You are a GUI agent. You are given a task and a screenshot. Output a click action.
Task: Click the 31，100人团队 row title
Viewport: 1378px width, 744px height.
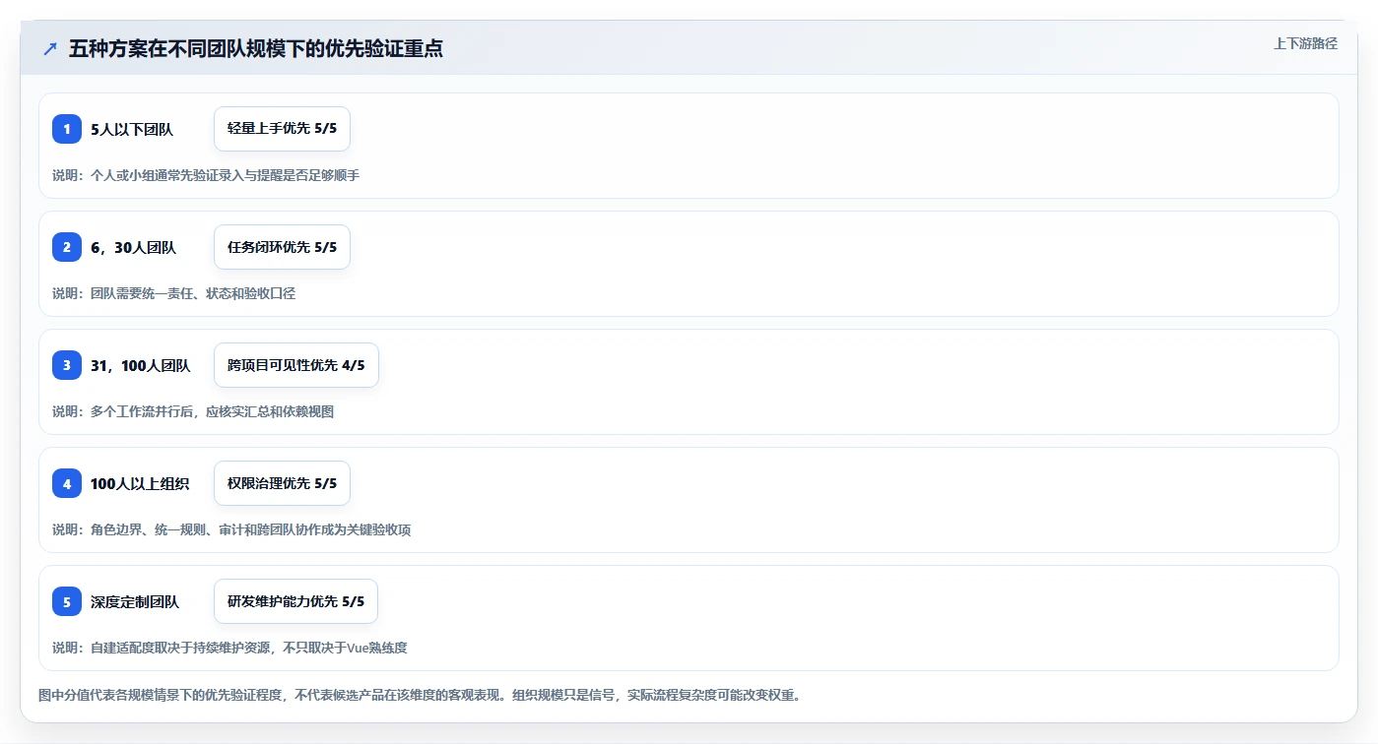coord(140,366)
